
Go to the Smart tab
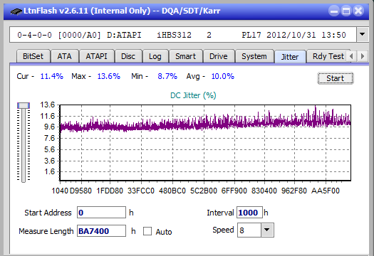[x=185, y=56]
